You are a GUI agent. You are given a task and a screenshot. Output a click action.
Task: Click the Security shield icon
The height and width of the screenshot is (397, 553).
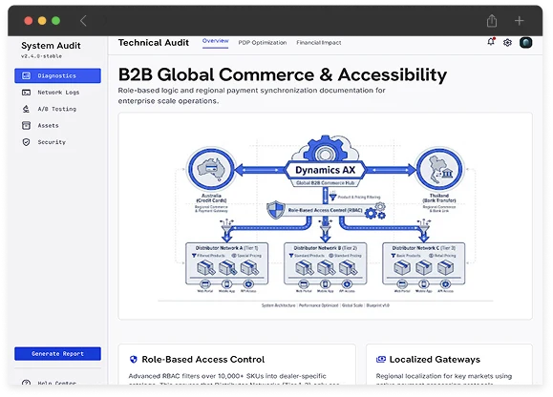click(x=26, y=142)
